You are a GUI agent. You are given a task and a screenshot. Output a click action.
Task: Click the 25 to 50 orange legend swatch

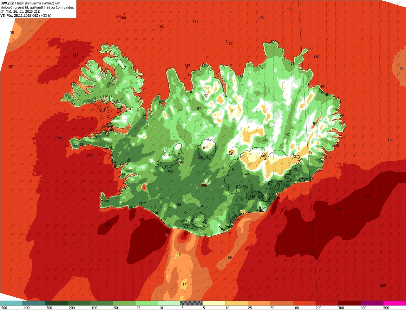[x=259, y=303]
